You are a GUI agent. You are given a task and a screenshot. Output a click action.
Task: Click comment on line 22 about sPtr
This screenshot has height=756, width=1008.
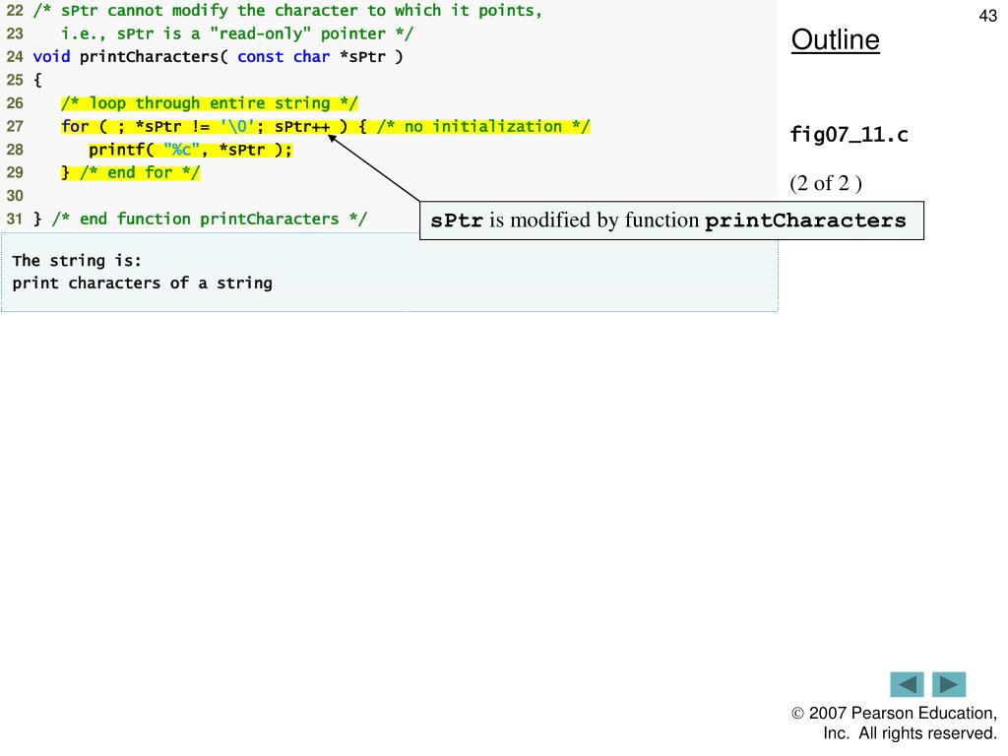287,11
